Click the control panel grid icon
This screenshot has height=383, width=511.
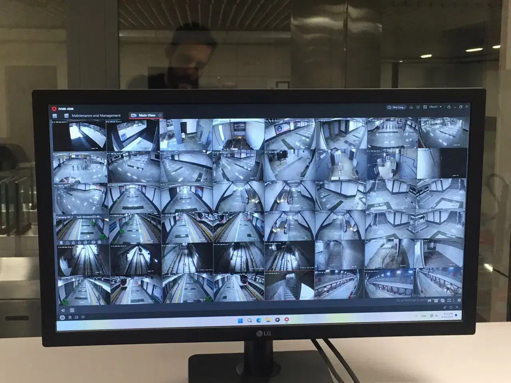point(55,116)
